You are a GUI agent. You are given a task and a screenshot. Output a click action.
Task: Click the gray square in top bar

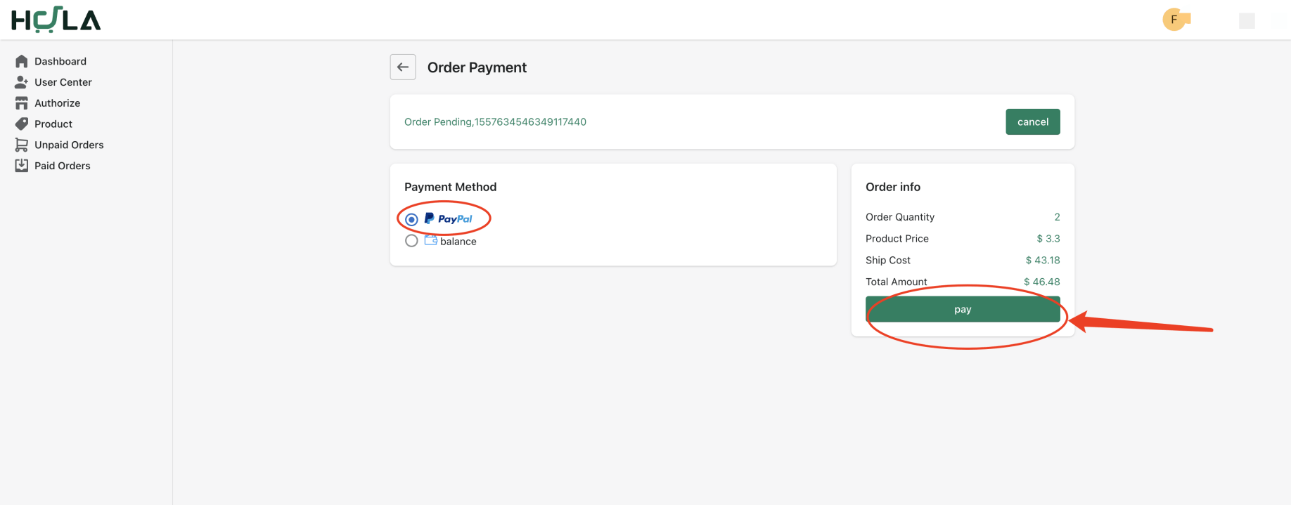[x=1247, y=21]
